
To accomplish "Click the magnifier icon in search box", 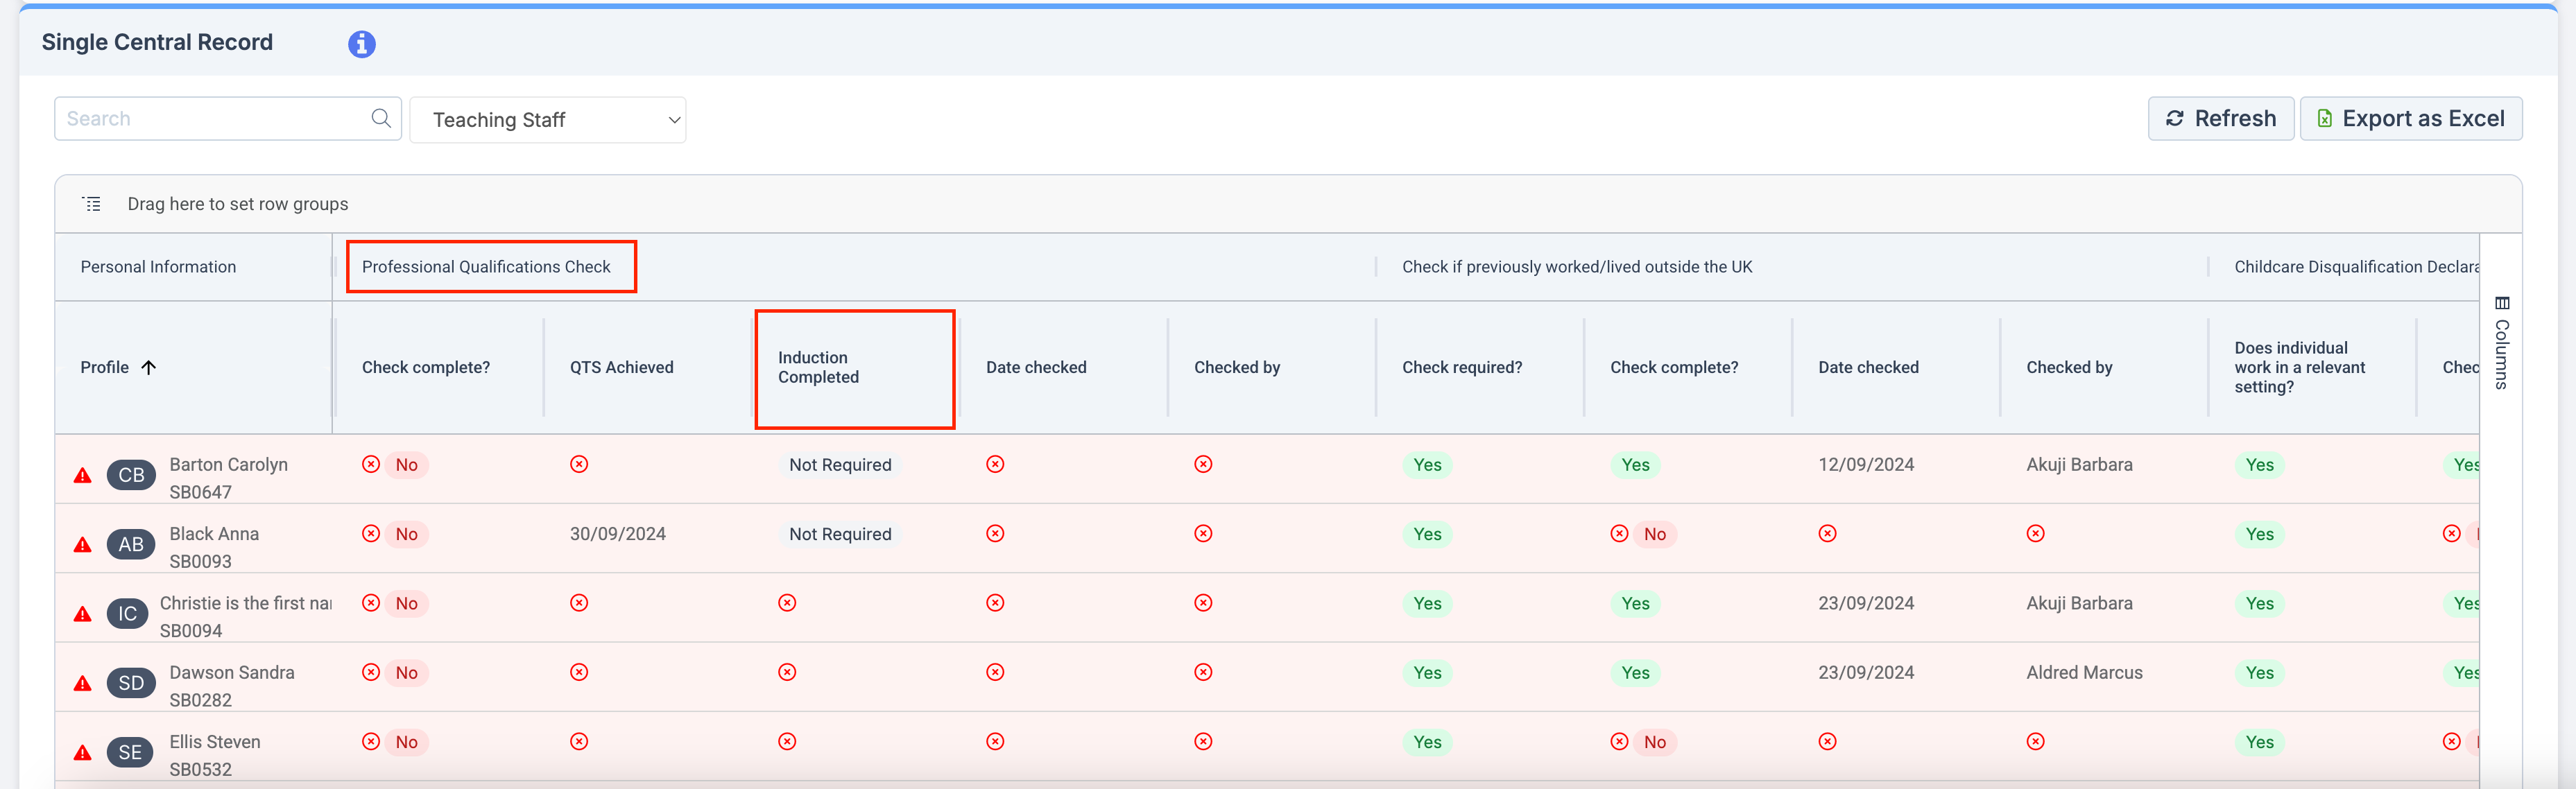I will point(381,118).
